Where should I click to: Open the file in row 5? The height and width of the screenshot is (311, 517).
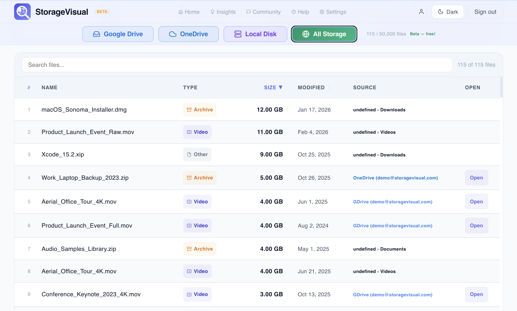(476, 202)
